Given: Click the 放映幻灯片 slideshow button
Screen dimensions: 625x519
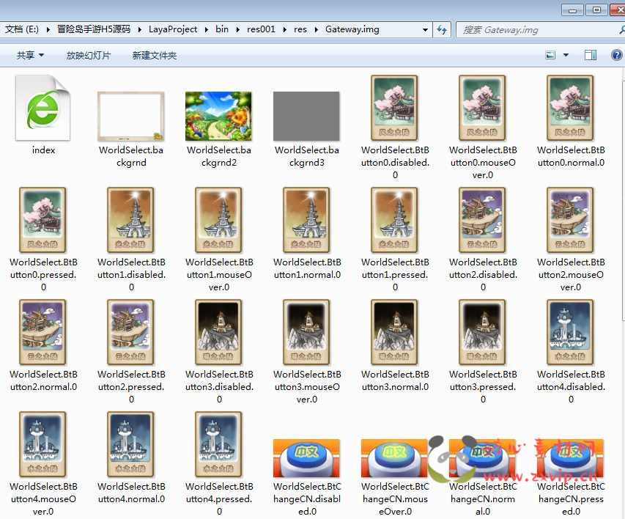Looking at the screenshot, I should coord(88,55).
